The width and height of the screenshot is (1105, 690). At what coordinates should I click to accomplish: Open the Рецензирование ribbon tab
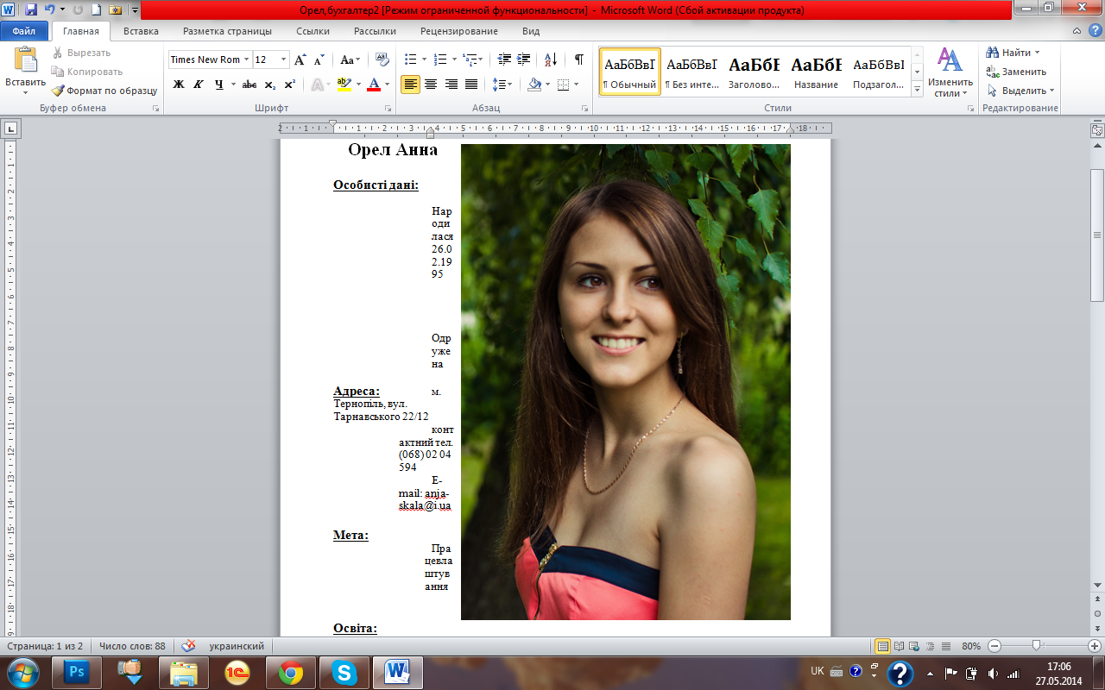point(458,31)
